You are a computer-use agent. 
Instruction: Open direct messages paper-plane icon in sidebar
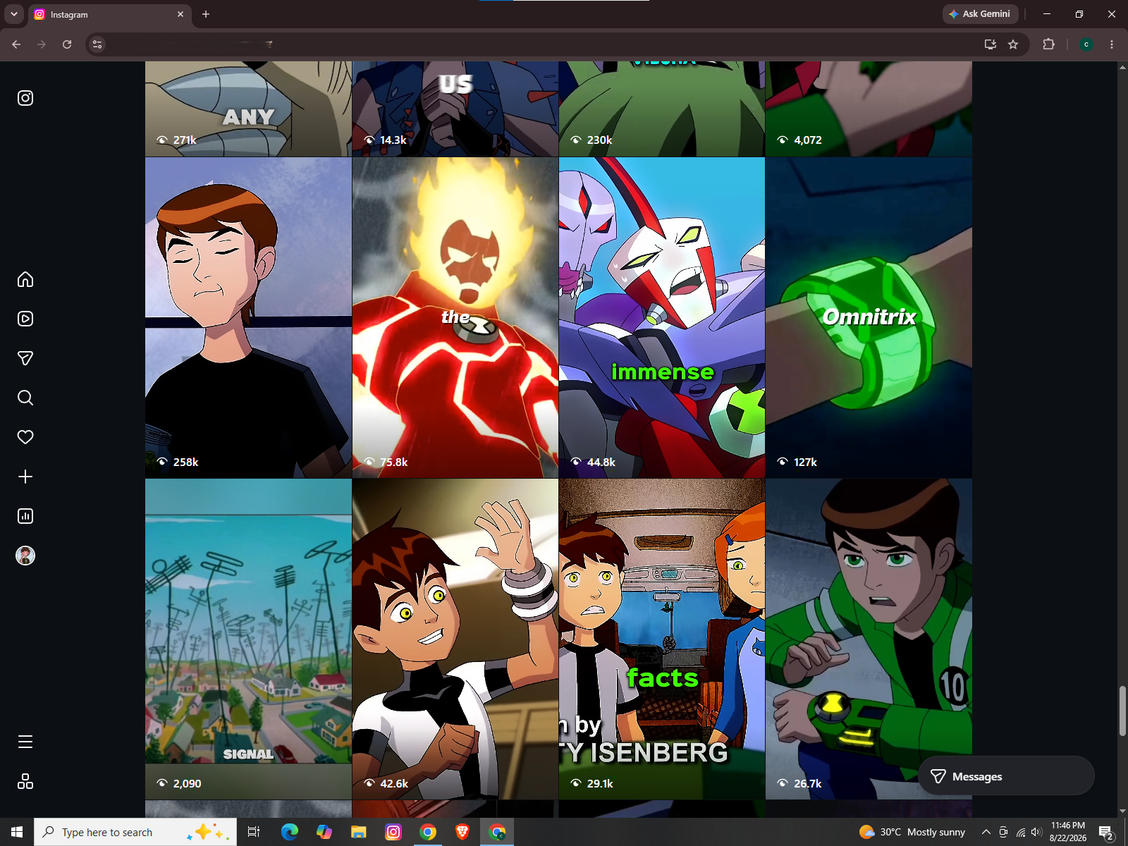tap(25, 358)
